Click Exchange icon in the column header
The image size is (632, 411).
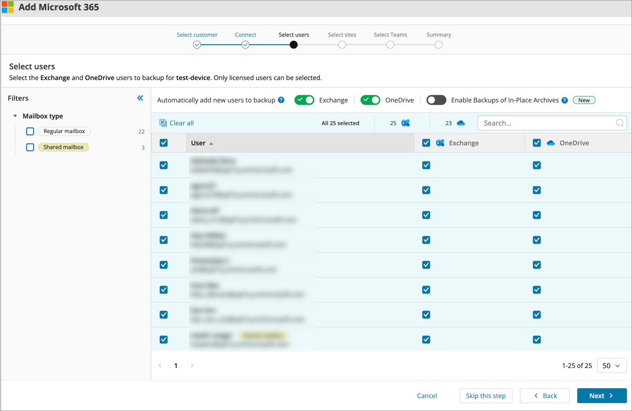(x=440, y=143)
